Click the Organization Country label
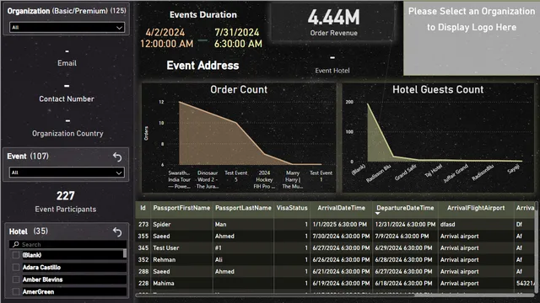 pyautogui.click(x=67, y=133)
